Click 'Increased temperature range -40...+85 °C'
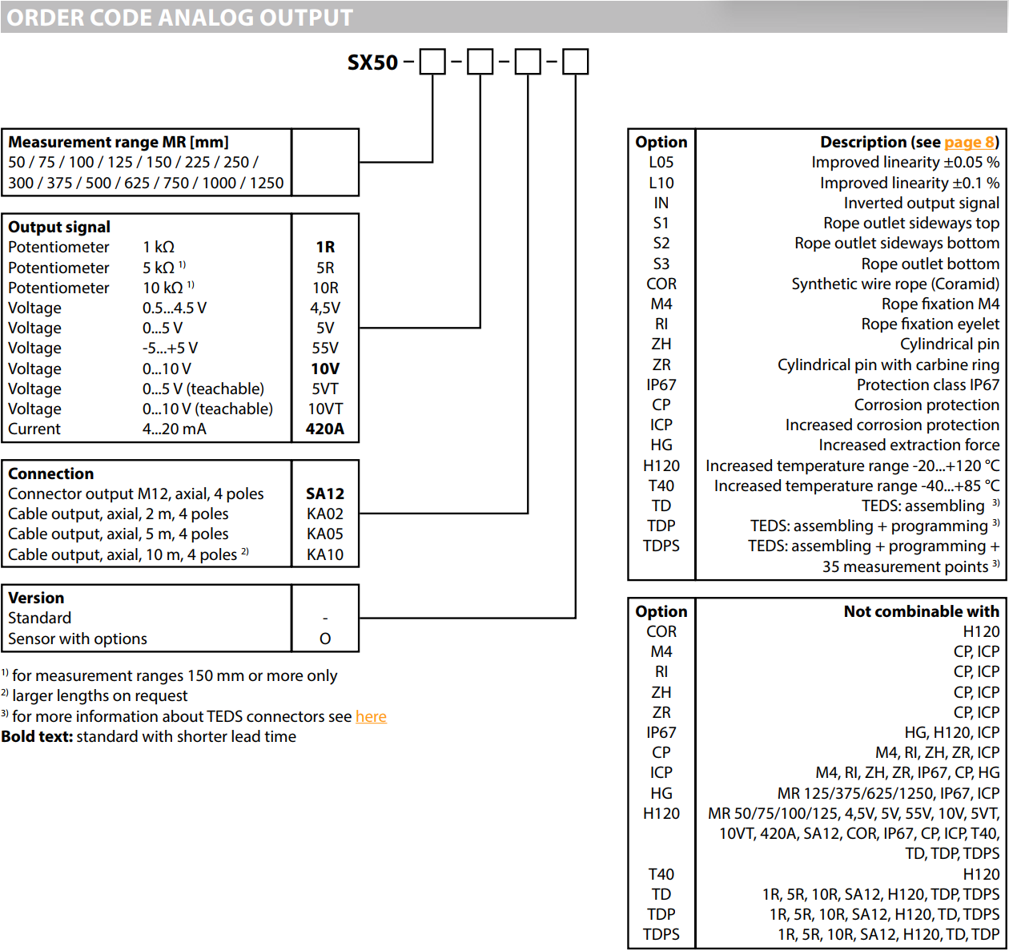1009x951 pixels. (857, 486)
